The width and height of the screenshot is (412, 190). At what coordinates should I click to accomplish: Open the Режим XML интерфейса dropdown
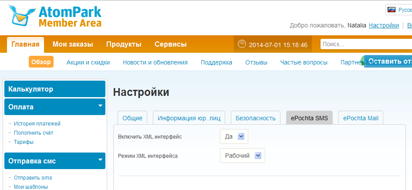tap(258, 156)
